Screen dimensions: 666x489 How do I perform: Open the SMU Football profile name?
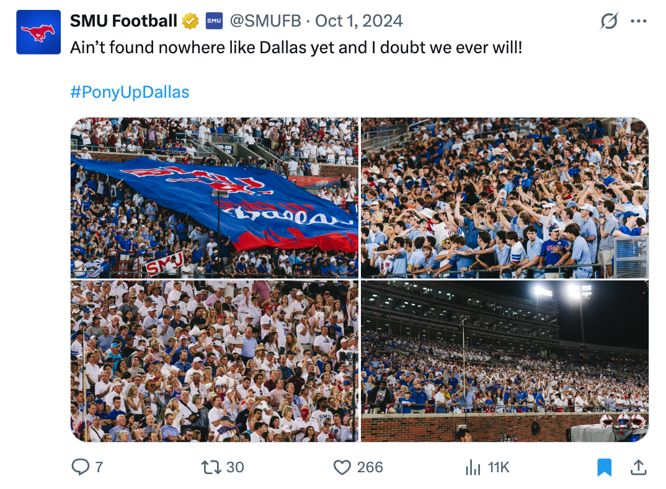click(123, 21)
